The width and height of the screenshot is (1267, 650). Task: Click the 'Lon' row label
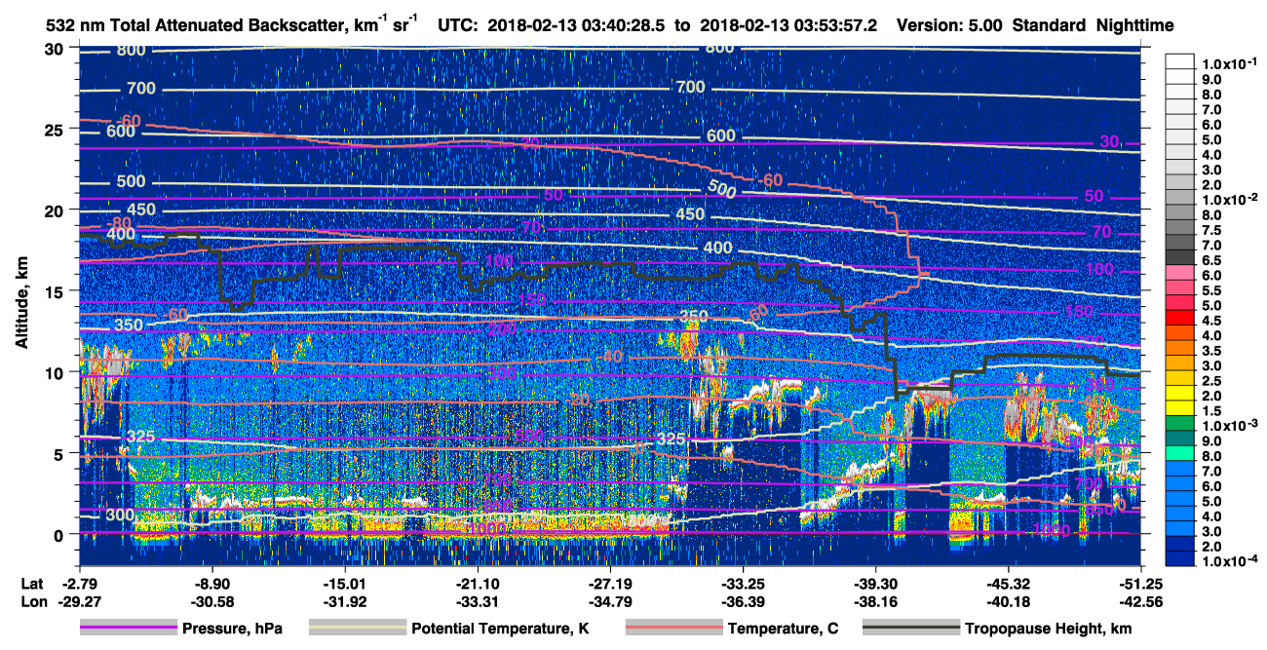coord(32,600)
